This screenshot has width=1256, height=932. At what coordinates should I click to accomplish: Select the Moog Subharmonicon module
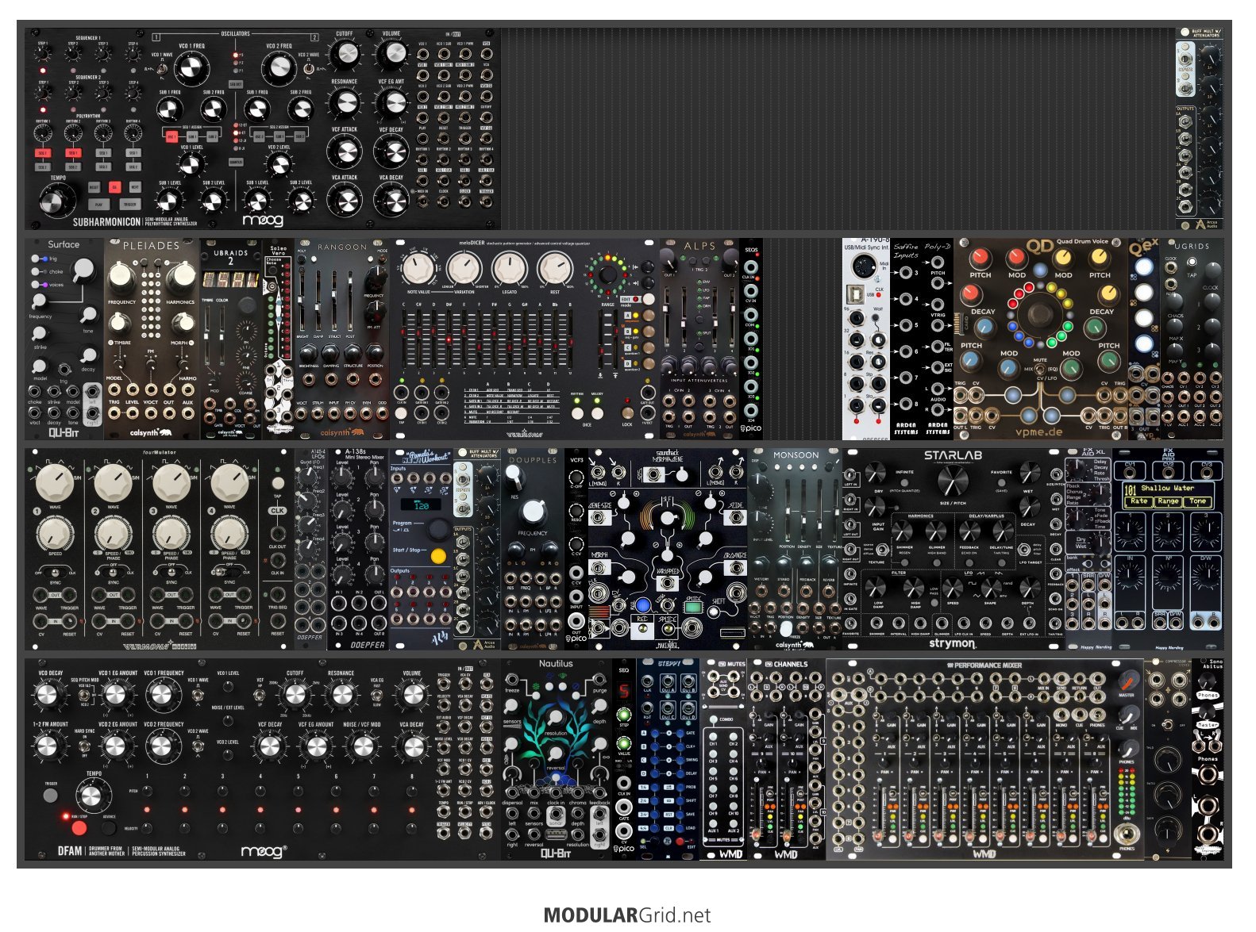(263, 129)
